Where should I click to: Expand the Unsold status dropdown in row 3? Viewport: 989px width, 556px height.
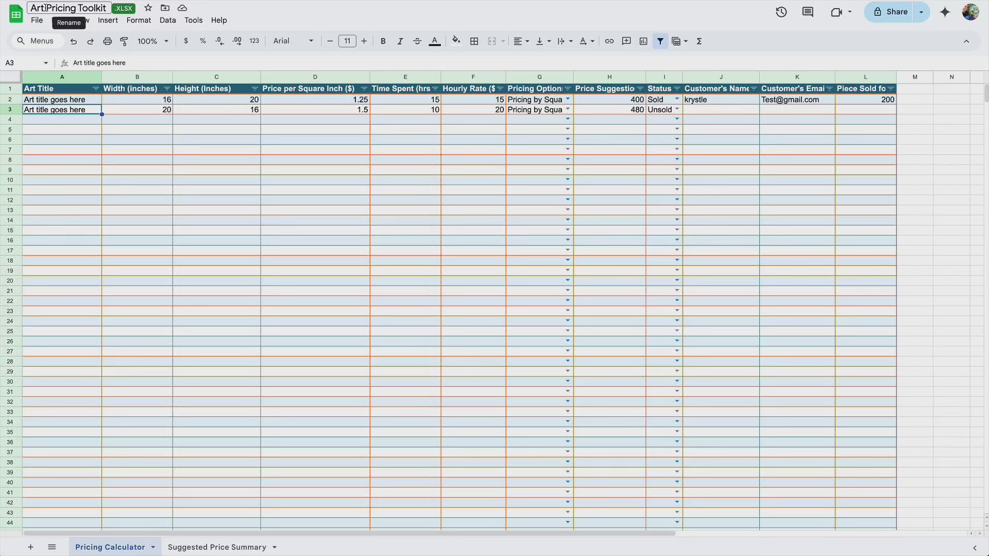coord(677,110)
